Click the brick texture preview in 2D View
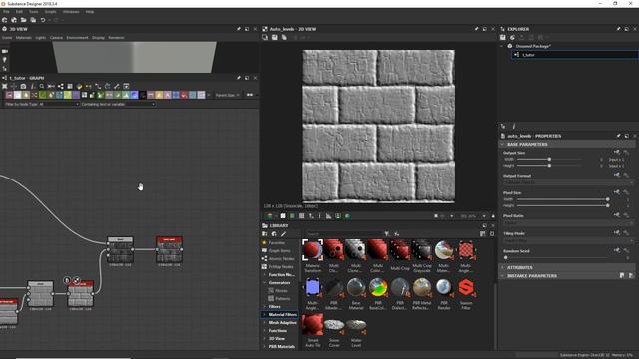Image resolution: width=639 pixels, height=359 pixels. point(378,127)
